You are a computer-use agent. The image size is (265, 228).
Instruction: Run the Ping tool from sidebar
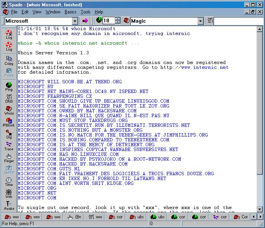(x=9, y=87)
